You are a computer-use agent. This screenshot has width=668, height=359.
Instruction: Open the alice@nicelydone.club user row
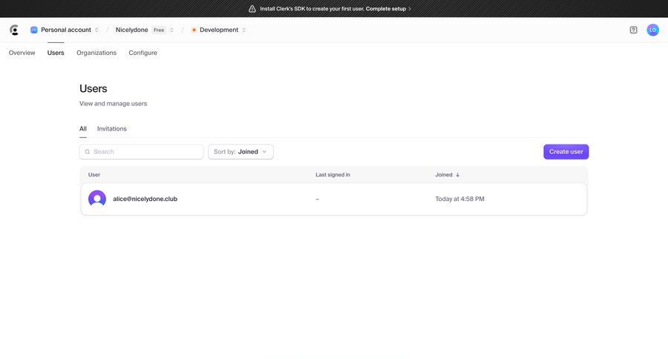[334, 199]
